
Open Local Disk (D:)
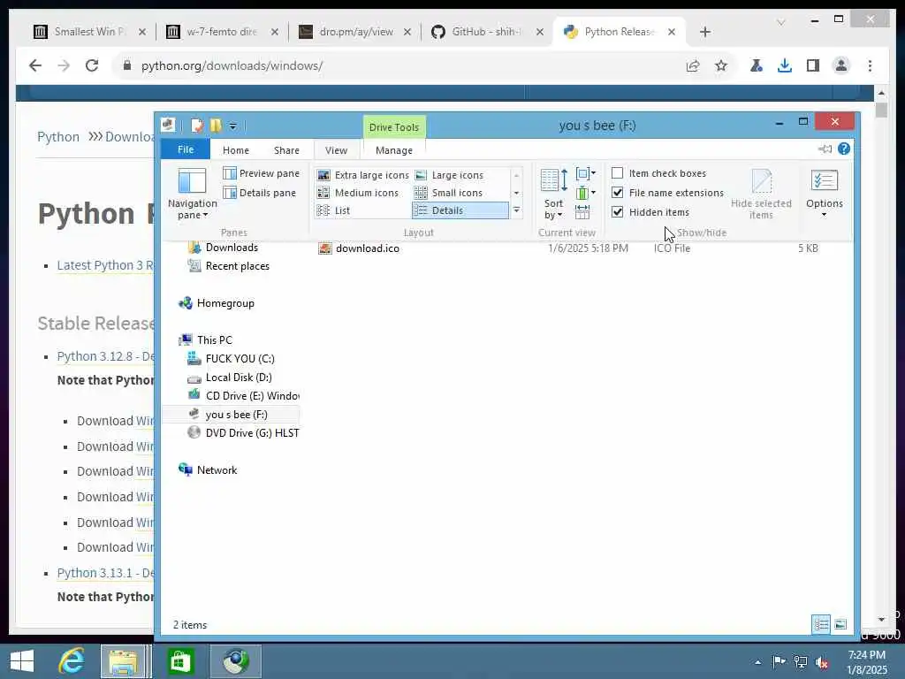(239, 377)
